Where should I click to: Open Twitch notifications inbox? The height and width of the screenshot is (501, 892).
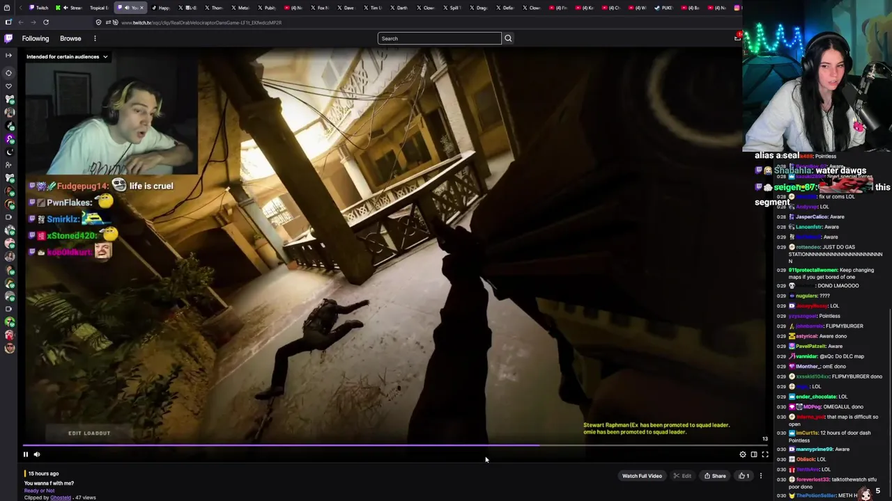[737, 38]
